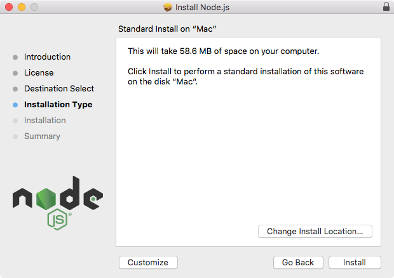The image size is (394, 278).
Task: Select the License step
Action: (x=39, y=72)
